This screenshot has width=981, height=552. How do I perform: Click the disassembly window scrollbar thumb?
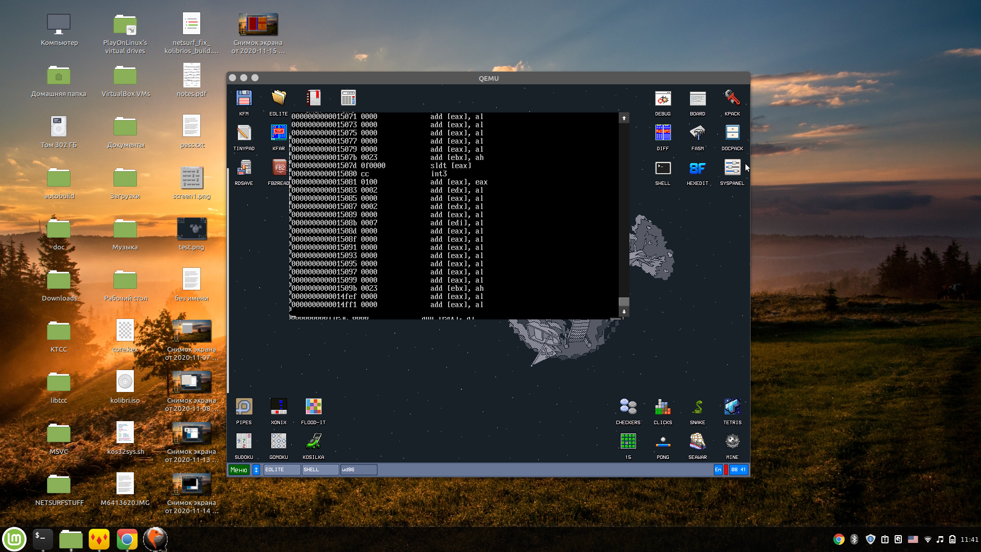click(624, 302)
